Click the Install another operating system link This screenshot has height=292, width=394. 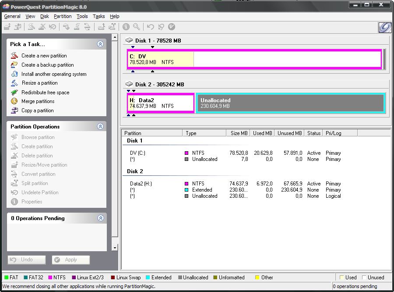tap(54, 74)
